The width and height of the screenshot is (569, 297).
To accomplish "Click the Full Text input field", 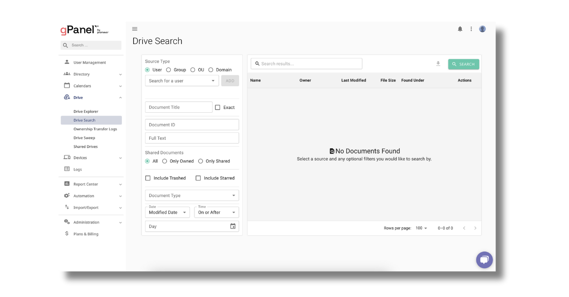I will pos(192,138).
